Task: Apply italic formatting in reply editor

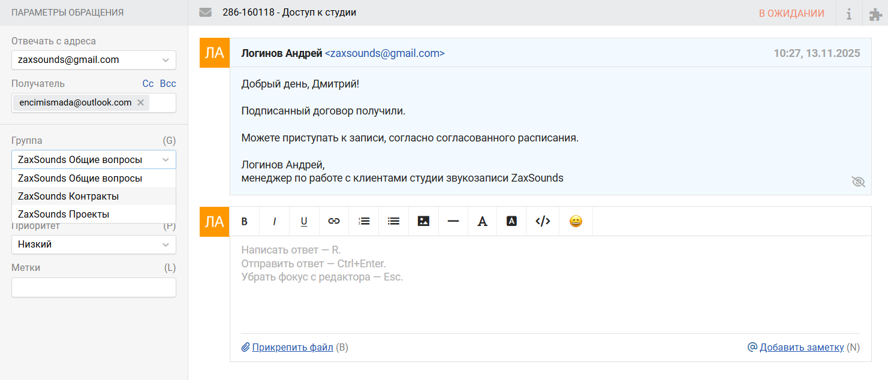Action: click(x=275, y=221)
